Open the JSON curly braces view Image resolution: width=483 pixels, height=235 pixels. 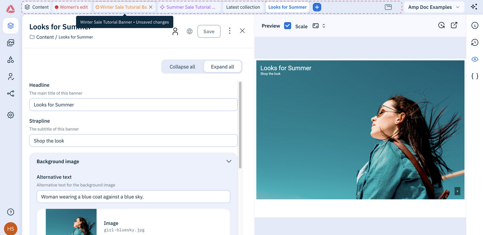click(x=475, y=76)
